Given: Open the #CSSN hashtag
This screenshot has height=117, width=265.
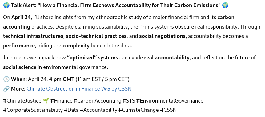Looking at the screenshot, I should (168, 110).
